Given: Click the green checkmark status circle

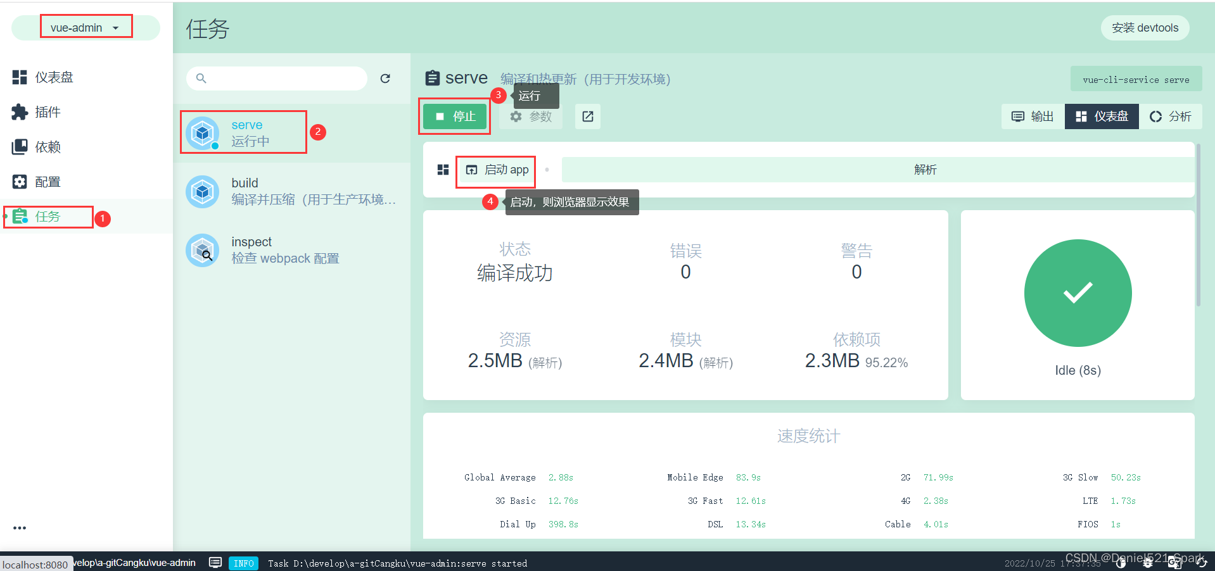Looking at the screenshot, I should click(x=1078, y=293).
